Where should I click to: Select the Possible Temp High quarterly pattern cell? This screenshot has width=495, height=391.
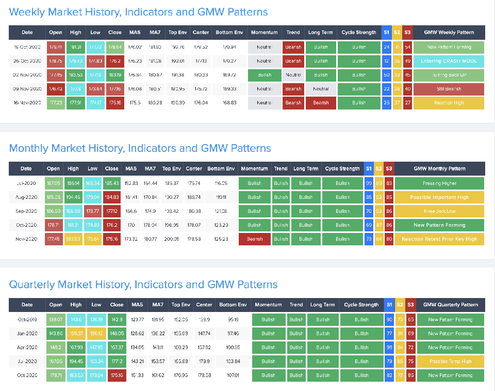tap(451, 361)
